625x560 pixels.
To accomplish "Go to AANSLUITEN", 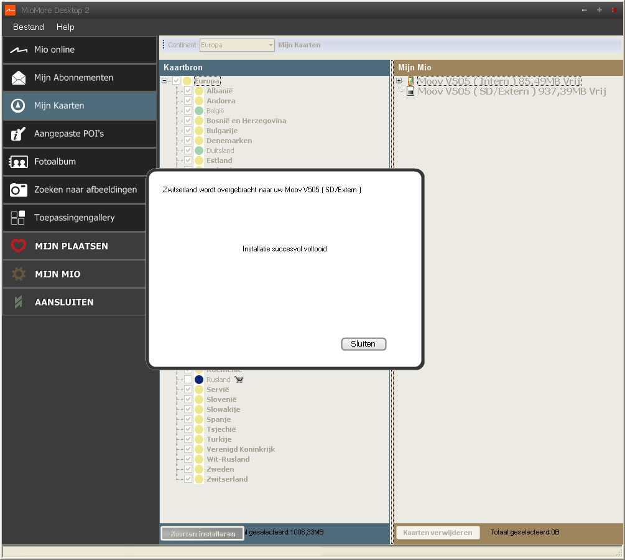I will tap(74, 302).
